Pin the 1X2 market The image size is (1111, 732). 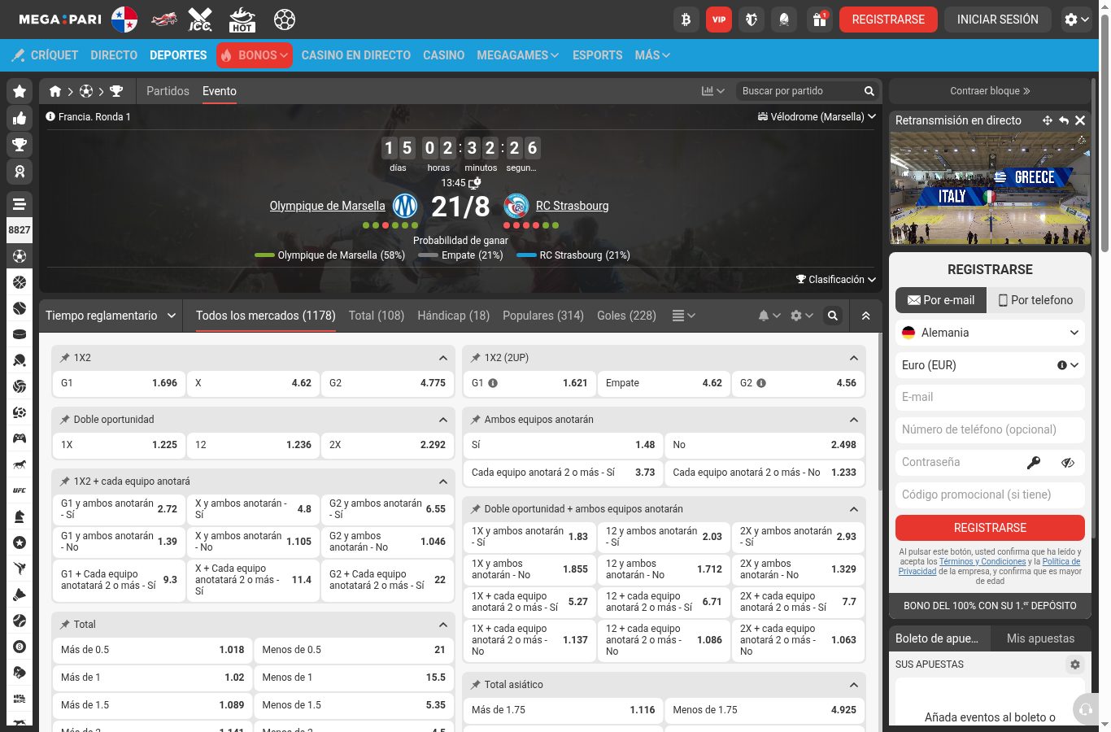coord(65,358)
